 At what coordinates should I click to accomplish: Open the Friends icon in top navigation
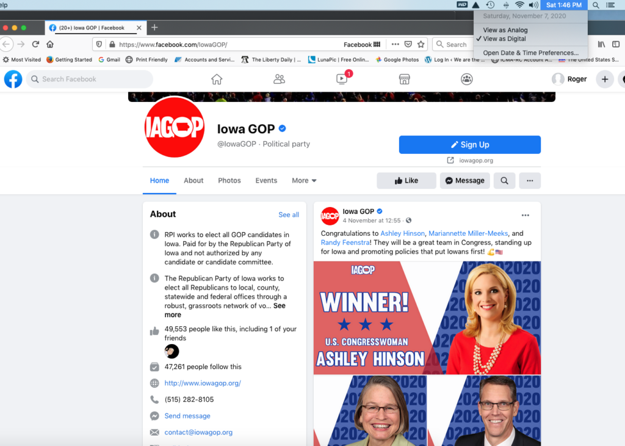(279, 79)
